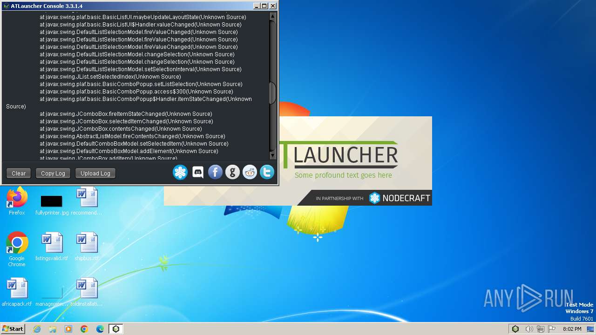Click the Upload Log button
Image resolution: width=596 pixels, height=335 pixels.
95,173
